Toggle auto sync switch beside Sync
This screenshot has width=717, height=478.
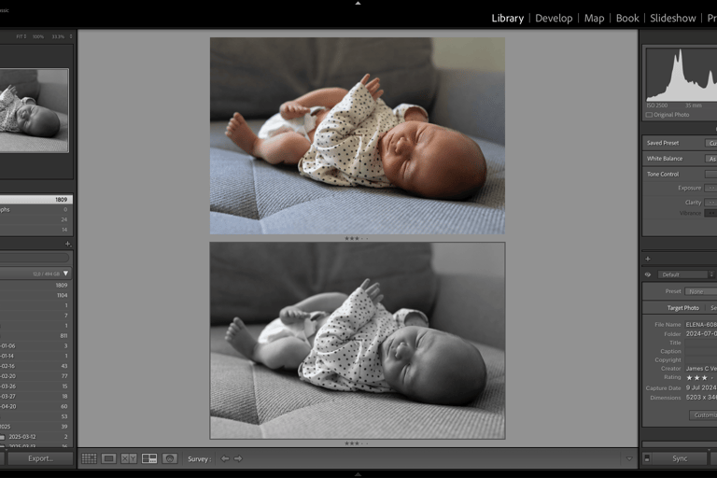click(647, 458)
